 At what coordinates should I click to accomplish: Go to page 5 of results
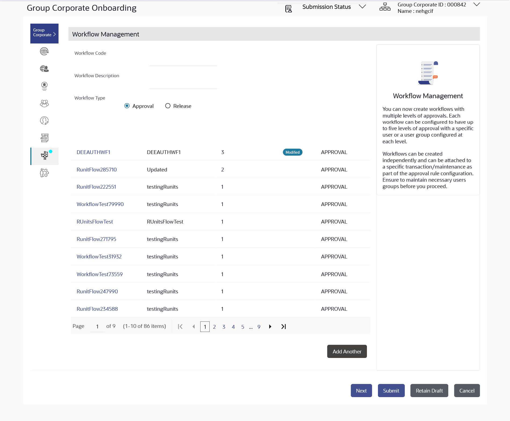243,327
